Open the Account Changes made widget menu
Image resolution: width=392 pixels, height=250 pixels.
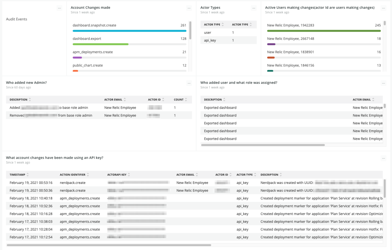pos(189,8)
